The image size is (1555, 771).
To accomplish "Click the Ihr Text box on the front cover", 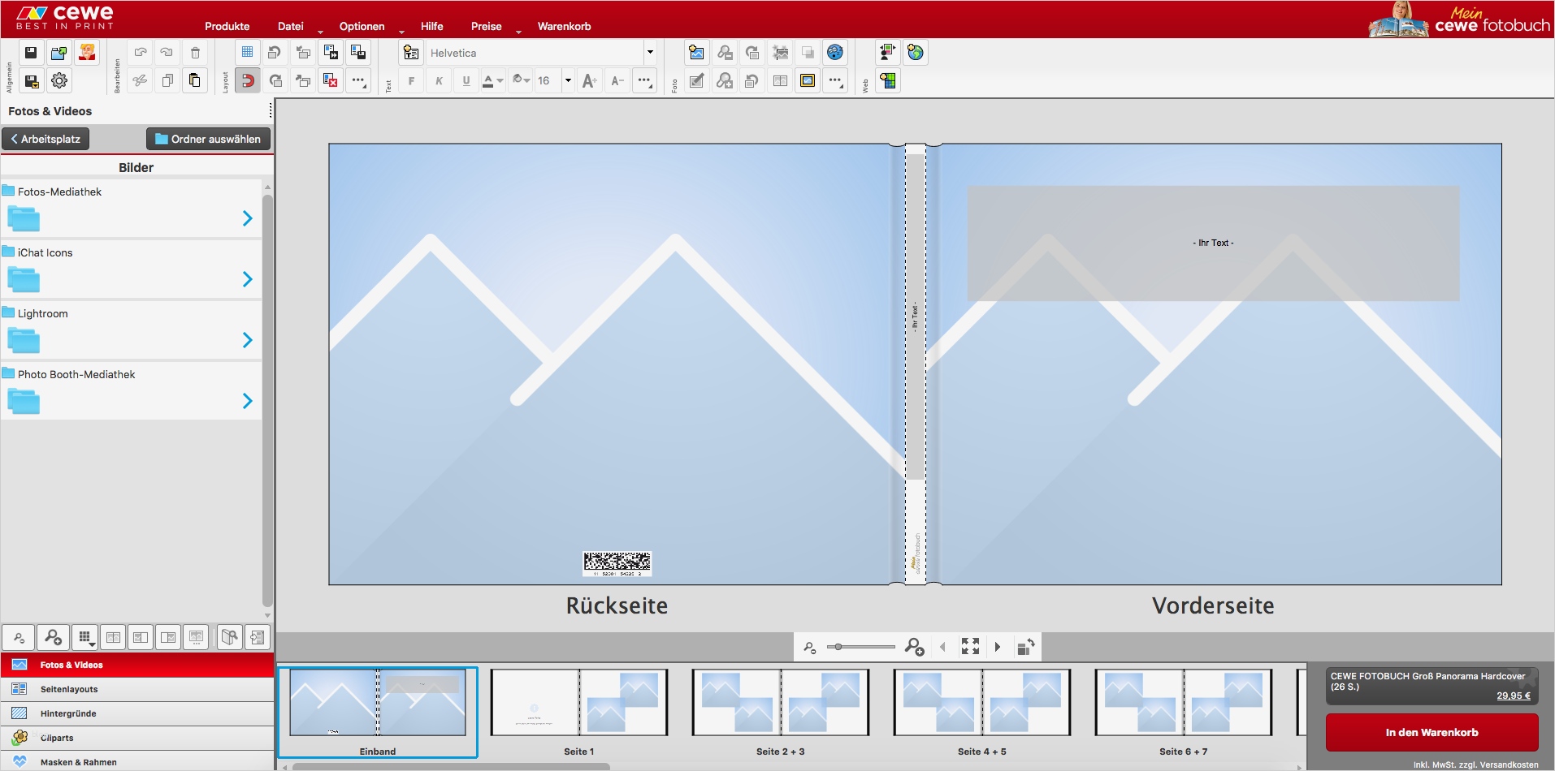I will [x=1213, y=243].
